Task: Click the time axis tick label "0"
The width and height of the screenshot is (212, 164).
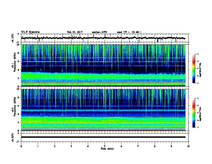Action: [x=21, y=146]
